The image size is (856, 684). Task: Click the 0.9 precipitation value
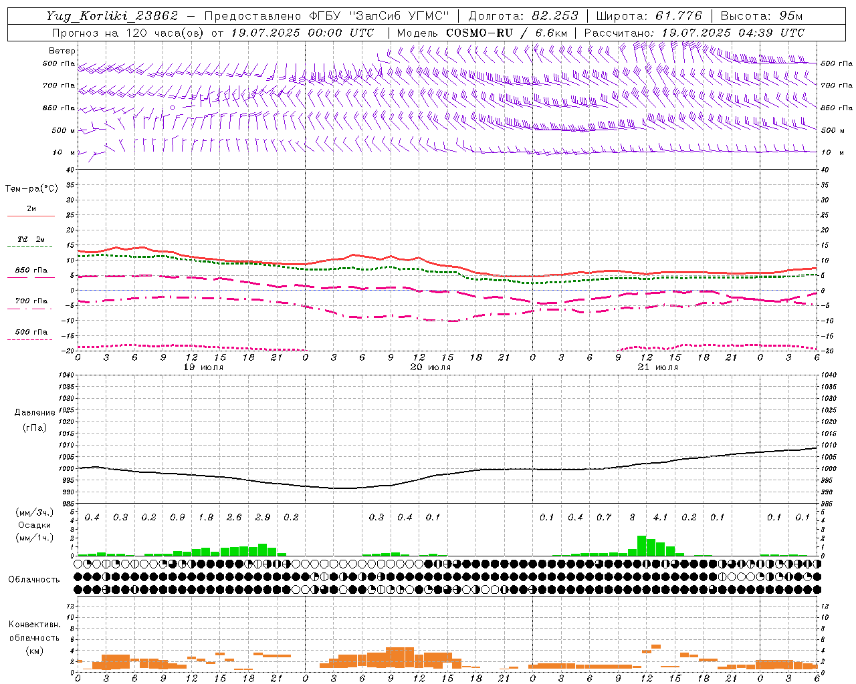click(x=177, y=518)
